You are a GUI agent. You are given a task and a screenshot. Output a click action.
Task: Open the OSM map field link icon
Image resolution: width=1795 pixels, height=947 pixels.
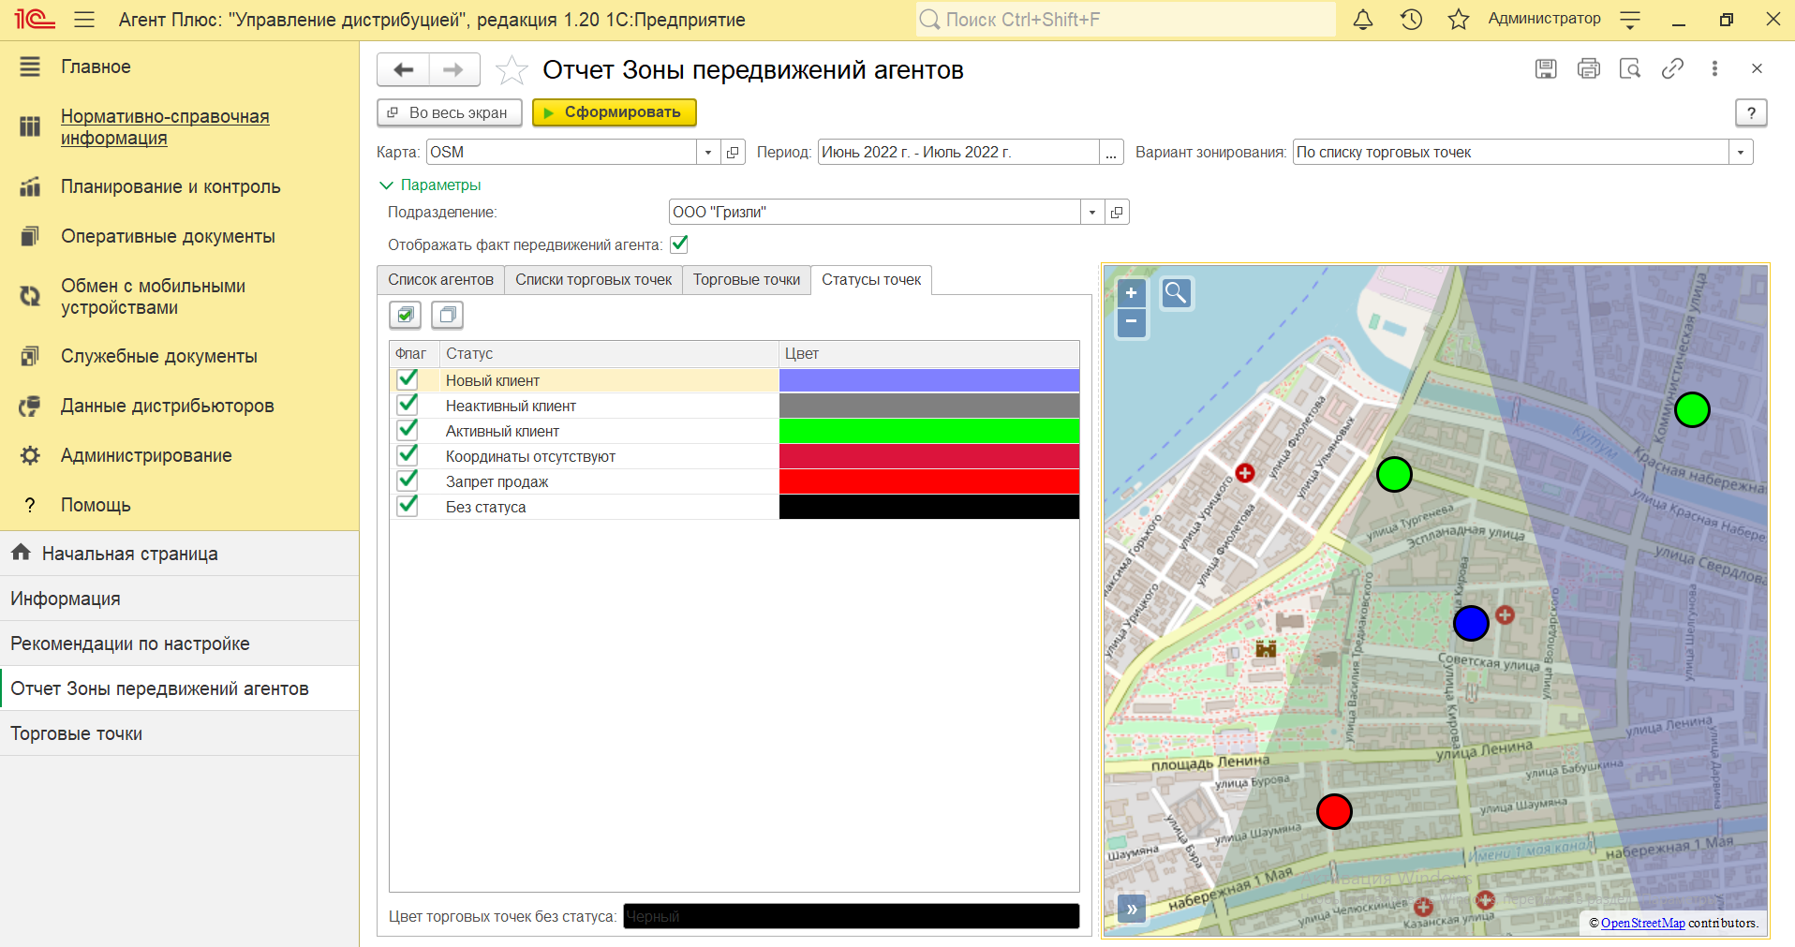coord(733,152)
